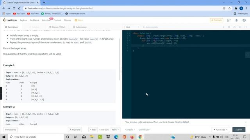This screenshot has width=250, height=140.
Task: Open the Apps bookmark
Action: [7, 14]
